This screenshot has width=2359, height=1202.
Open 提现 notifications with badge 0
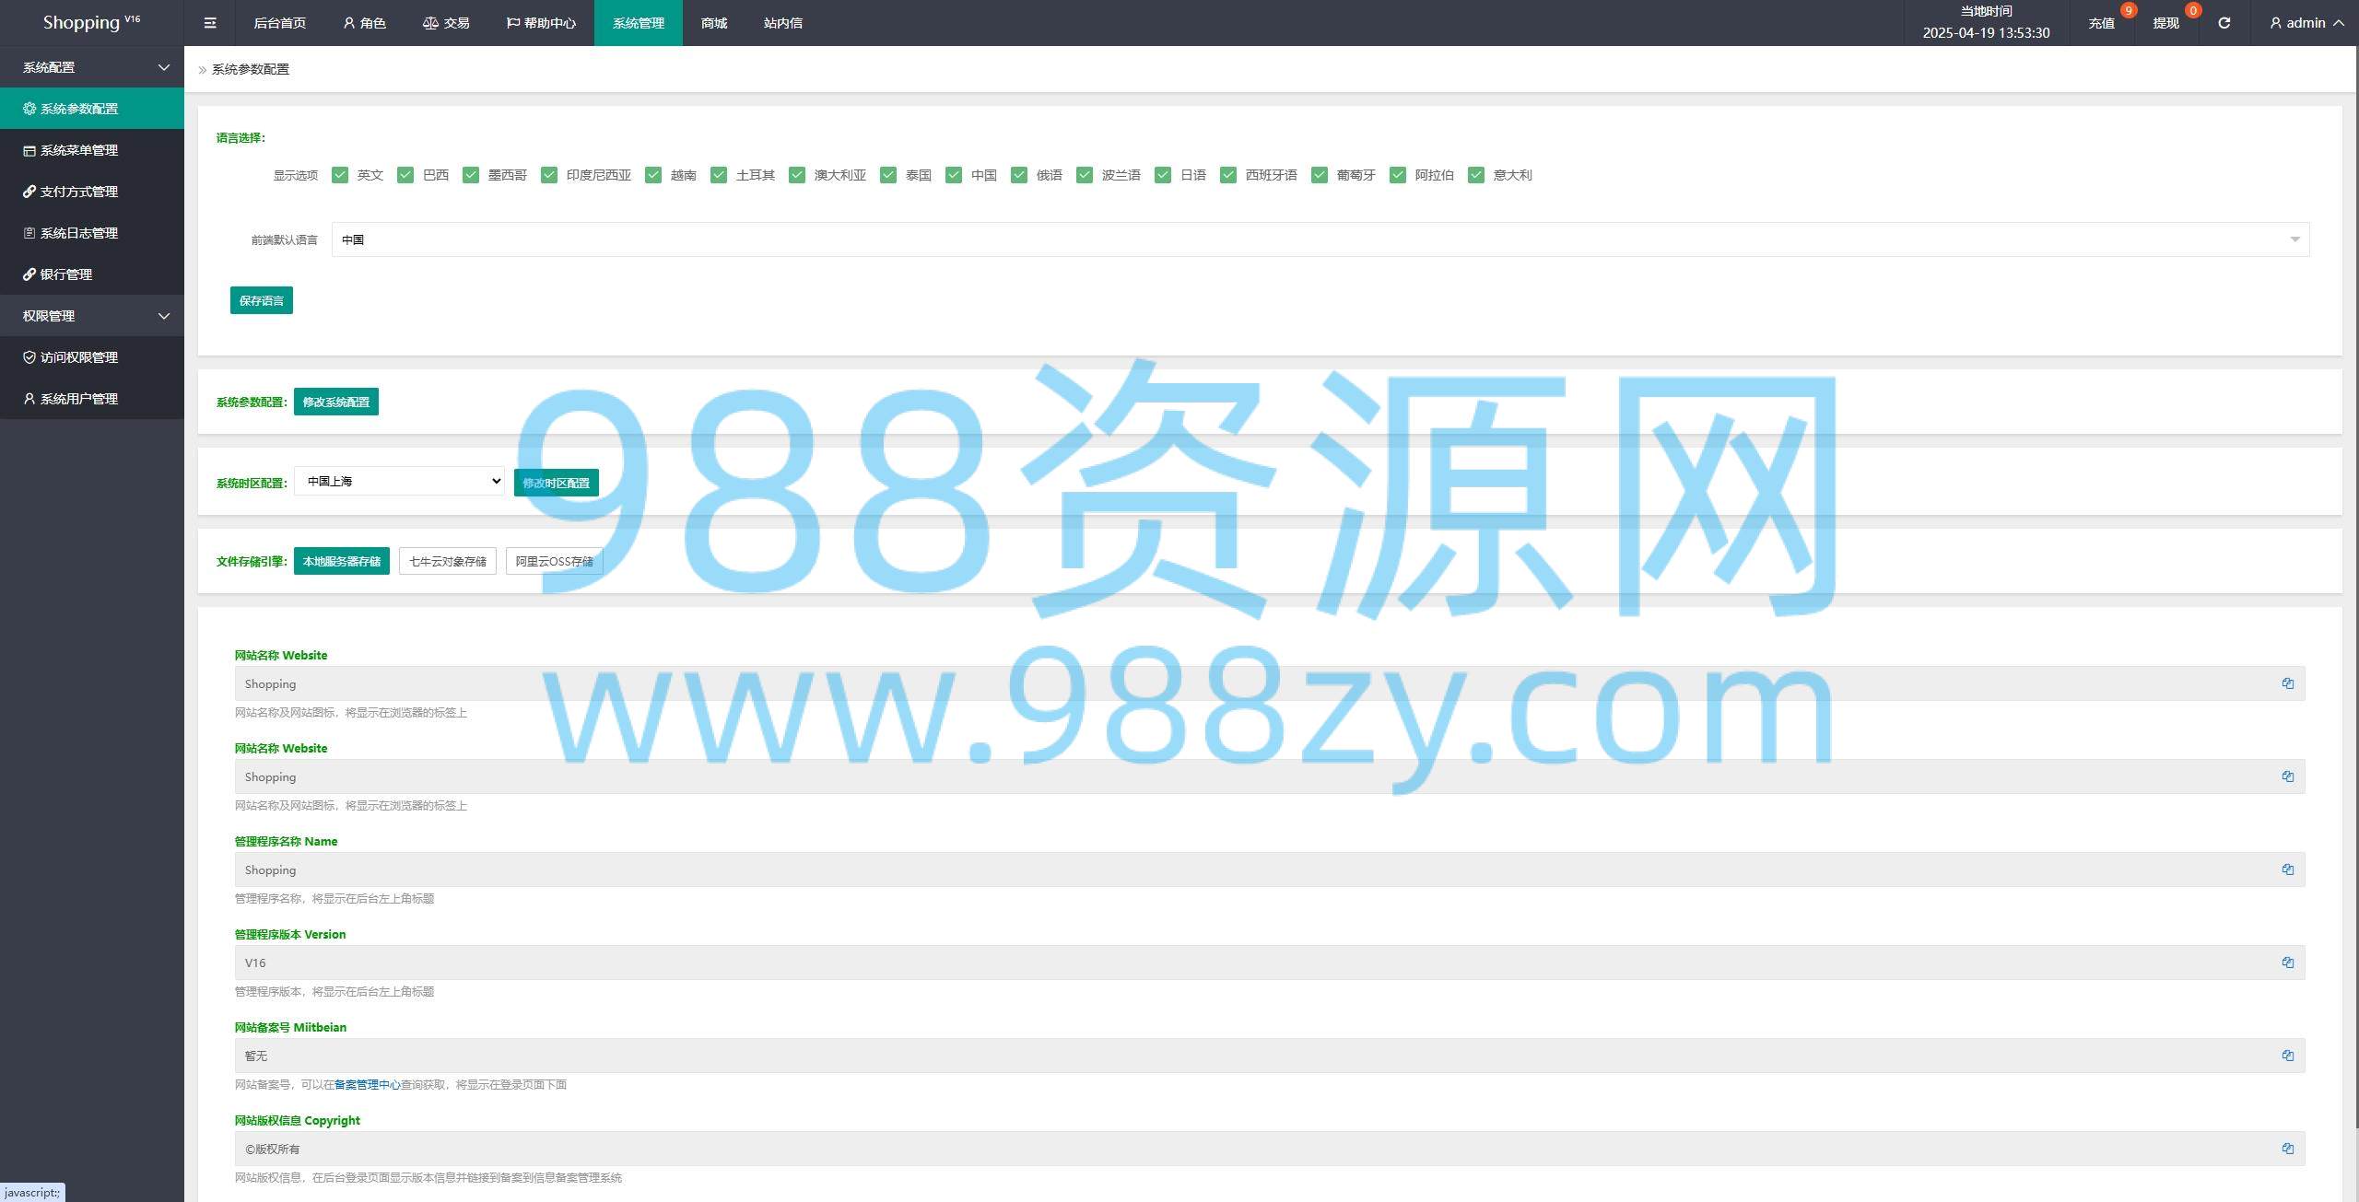[2165, 23]
